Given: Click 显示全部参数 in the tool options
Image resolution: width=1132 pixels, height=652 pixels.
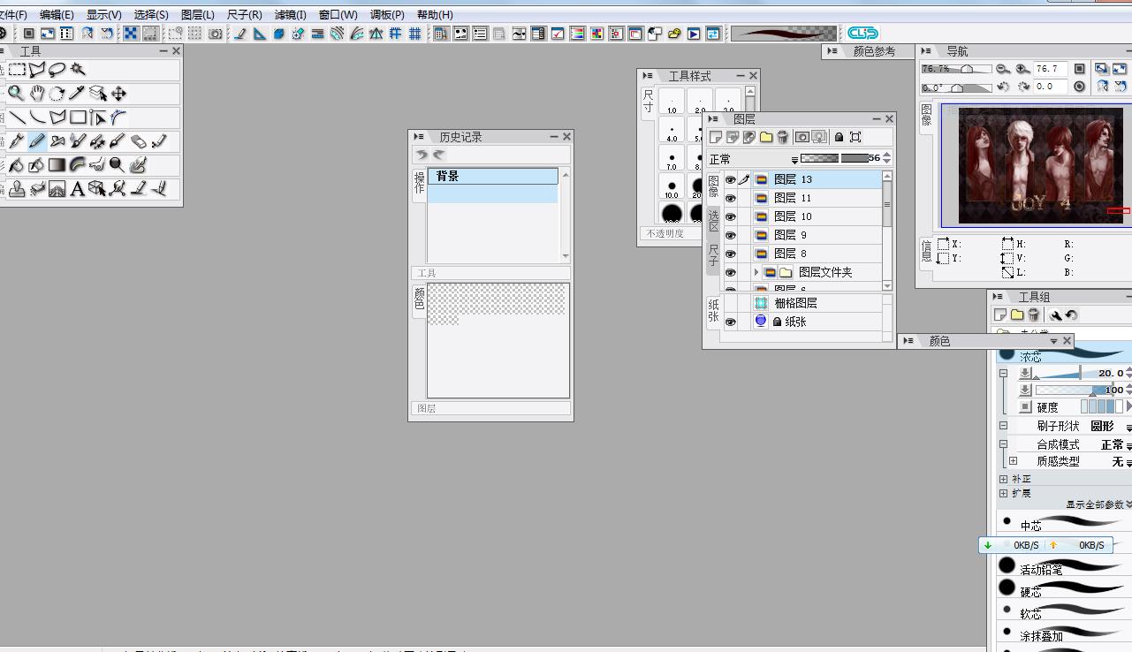Looking at the screenshot, I should (1096, 504).
